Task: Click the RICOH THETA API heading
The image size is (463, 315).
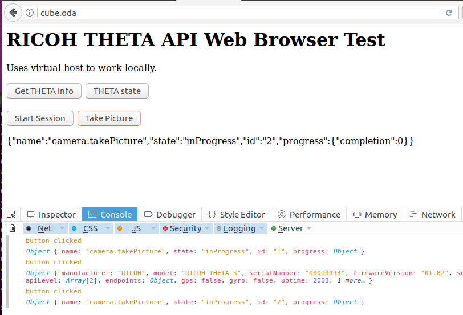Action: coord(196,40)
